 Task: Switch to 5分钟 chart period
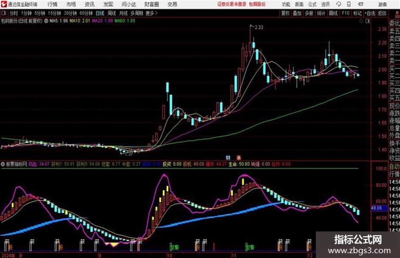coord(39,13)
